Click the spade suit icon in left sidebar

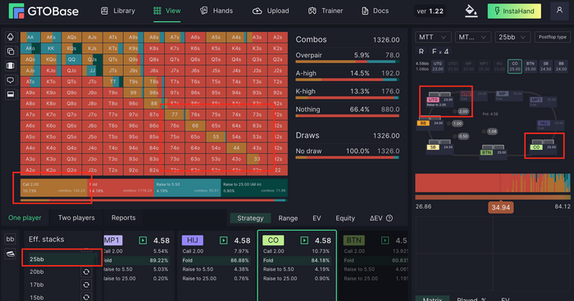click(10, 37)
